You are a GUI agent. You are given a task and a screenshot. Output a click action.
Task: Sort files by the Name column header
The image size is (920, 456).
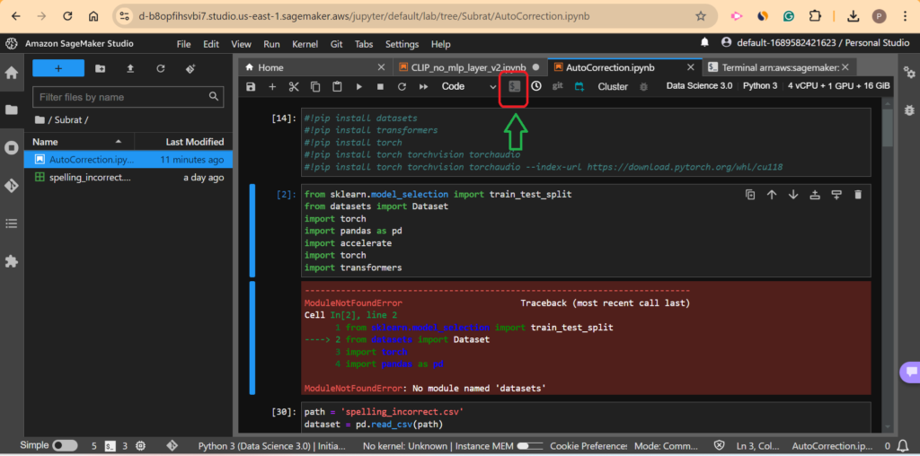(45, 142)
